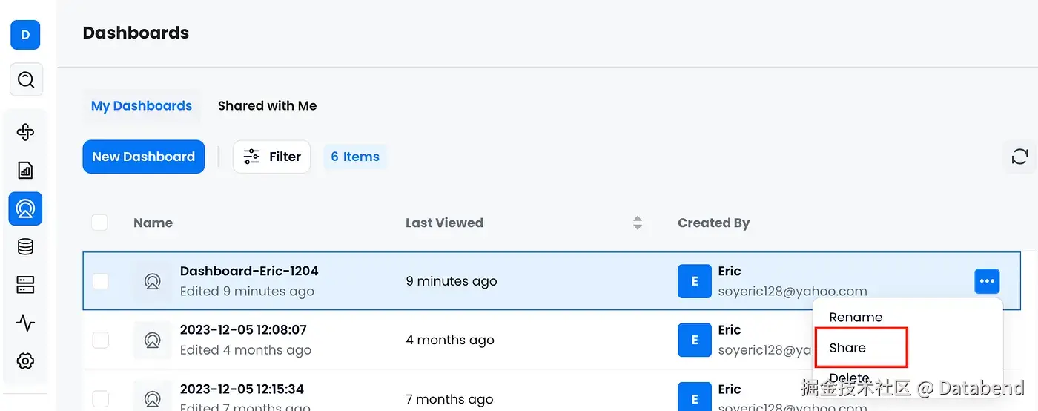Toggle the select-all checkbox in table header
Viewport: 1038px width, 411px height.
pos(99,223)
